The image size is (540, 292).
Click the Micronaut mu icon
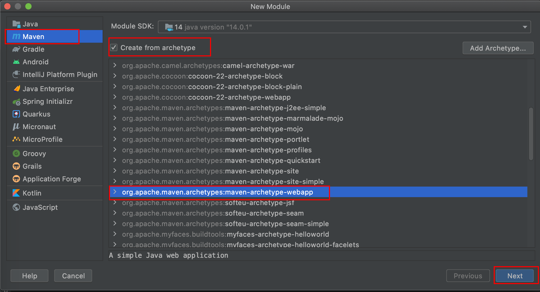click(16, 127)
